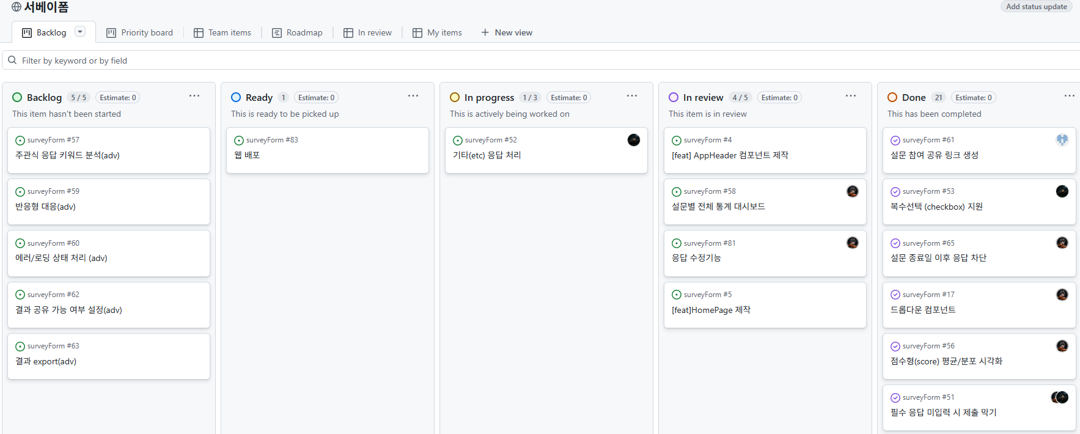Click the globe icon beside the project title

click(17, 7)
